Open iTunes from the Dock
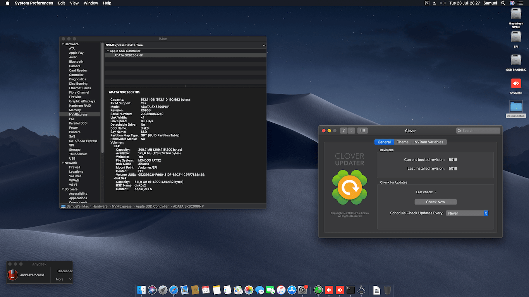 click(281, 290)
